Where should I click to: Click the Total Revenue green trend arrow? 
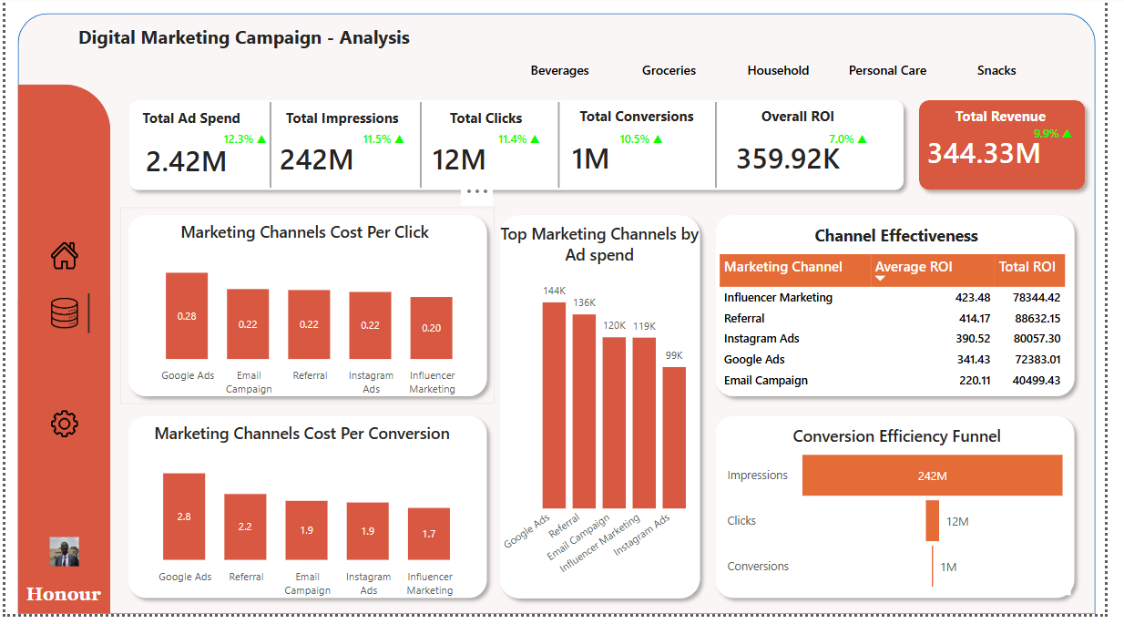(1067, 134)
